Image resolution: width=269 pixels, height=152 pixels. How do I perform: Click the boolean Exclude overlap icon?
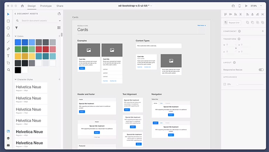click(262, 22)
